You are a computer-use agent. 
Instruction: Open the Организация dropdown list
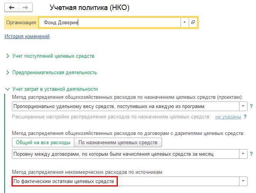coord(184,23)
